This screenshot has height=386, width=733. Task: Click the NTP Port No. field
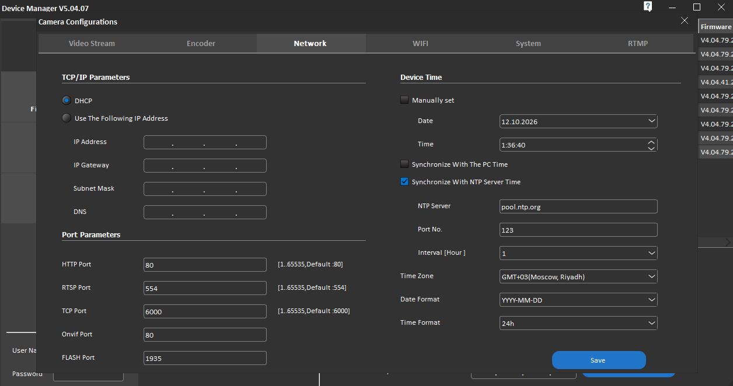coord(578,230)
